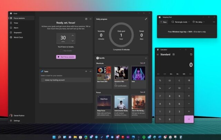
Task: Click CE clear entry in Calculator
Action: pyautogui.click(x=170, y=81)
